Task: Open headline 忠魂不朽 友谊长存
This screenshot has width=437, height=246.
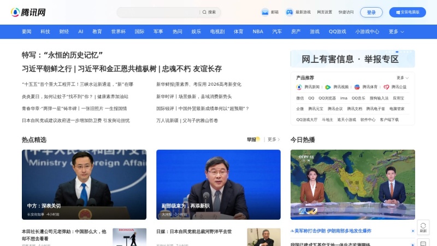Action: pyautogui.click(x=192, y=69)
